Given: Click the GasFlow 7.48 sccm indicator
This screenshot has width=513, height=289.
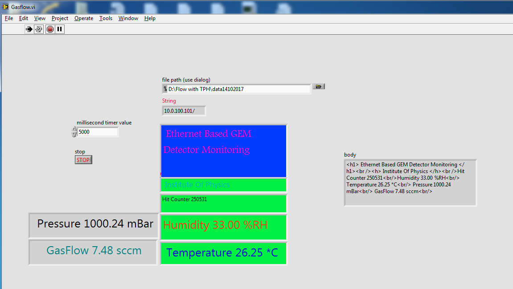Looking at the screenshot, I should 93,252.
